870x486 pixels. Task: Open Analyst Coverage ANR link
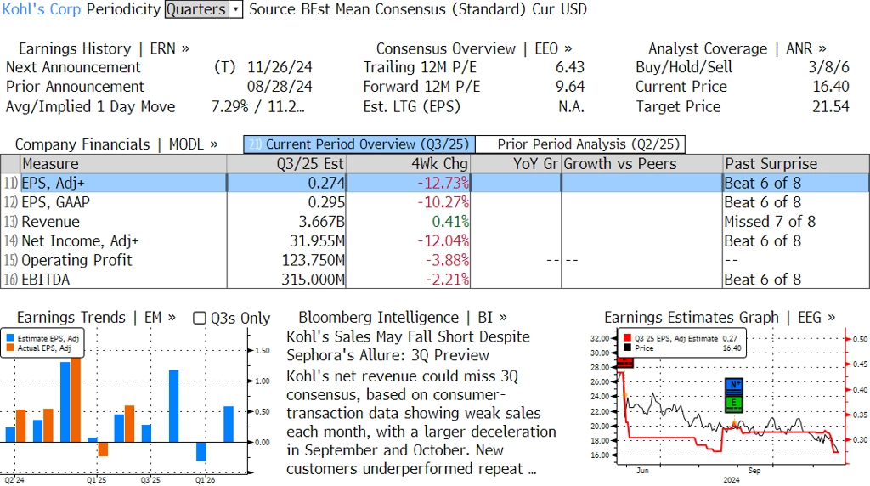click(737, 48)
